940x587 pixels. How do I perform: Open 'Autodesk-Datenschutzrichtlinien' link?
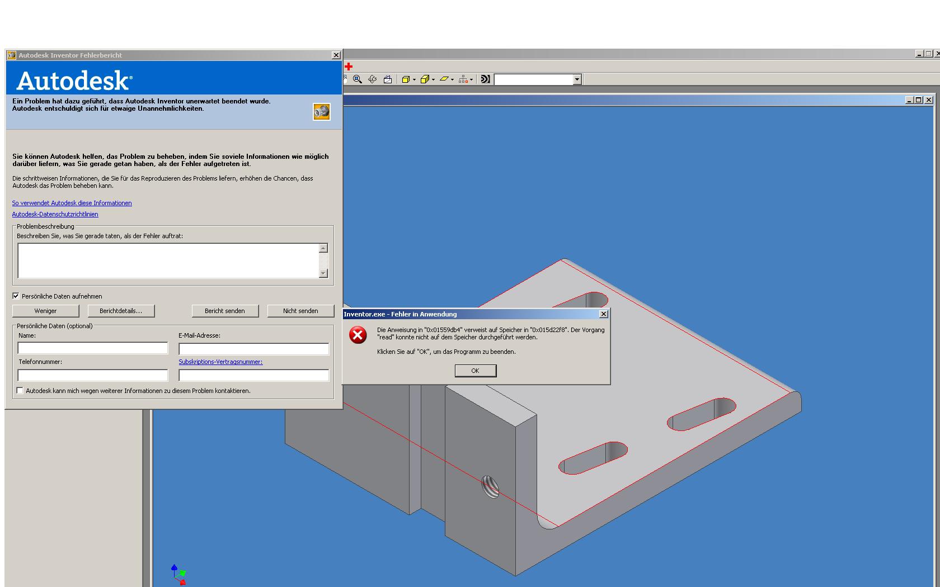(x=55, y=214)
